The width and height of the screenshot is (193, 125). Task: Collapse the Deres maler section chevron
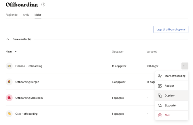pyautogui.click(x=8, y=39)
